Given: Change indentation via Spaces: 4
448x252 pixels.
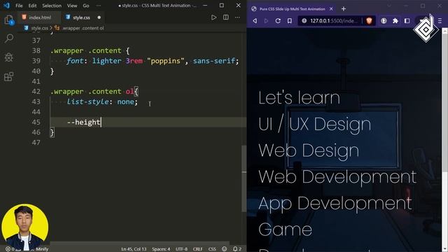Looking at the screenshot, I should (x=161, y=249).
